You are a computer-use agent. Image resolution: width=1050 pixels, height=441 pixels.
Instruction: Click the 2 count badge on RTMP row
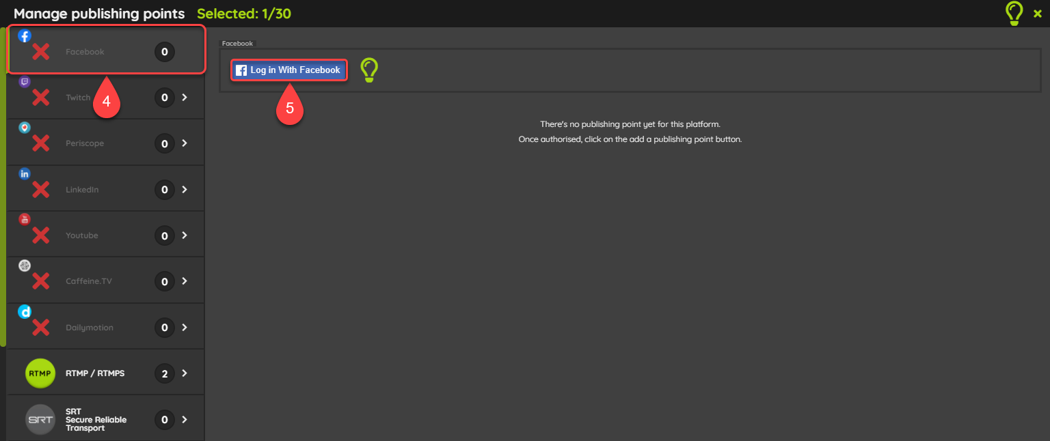coord(164,373)
